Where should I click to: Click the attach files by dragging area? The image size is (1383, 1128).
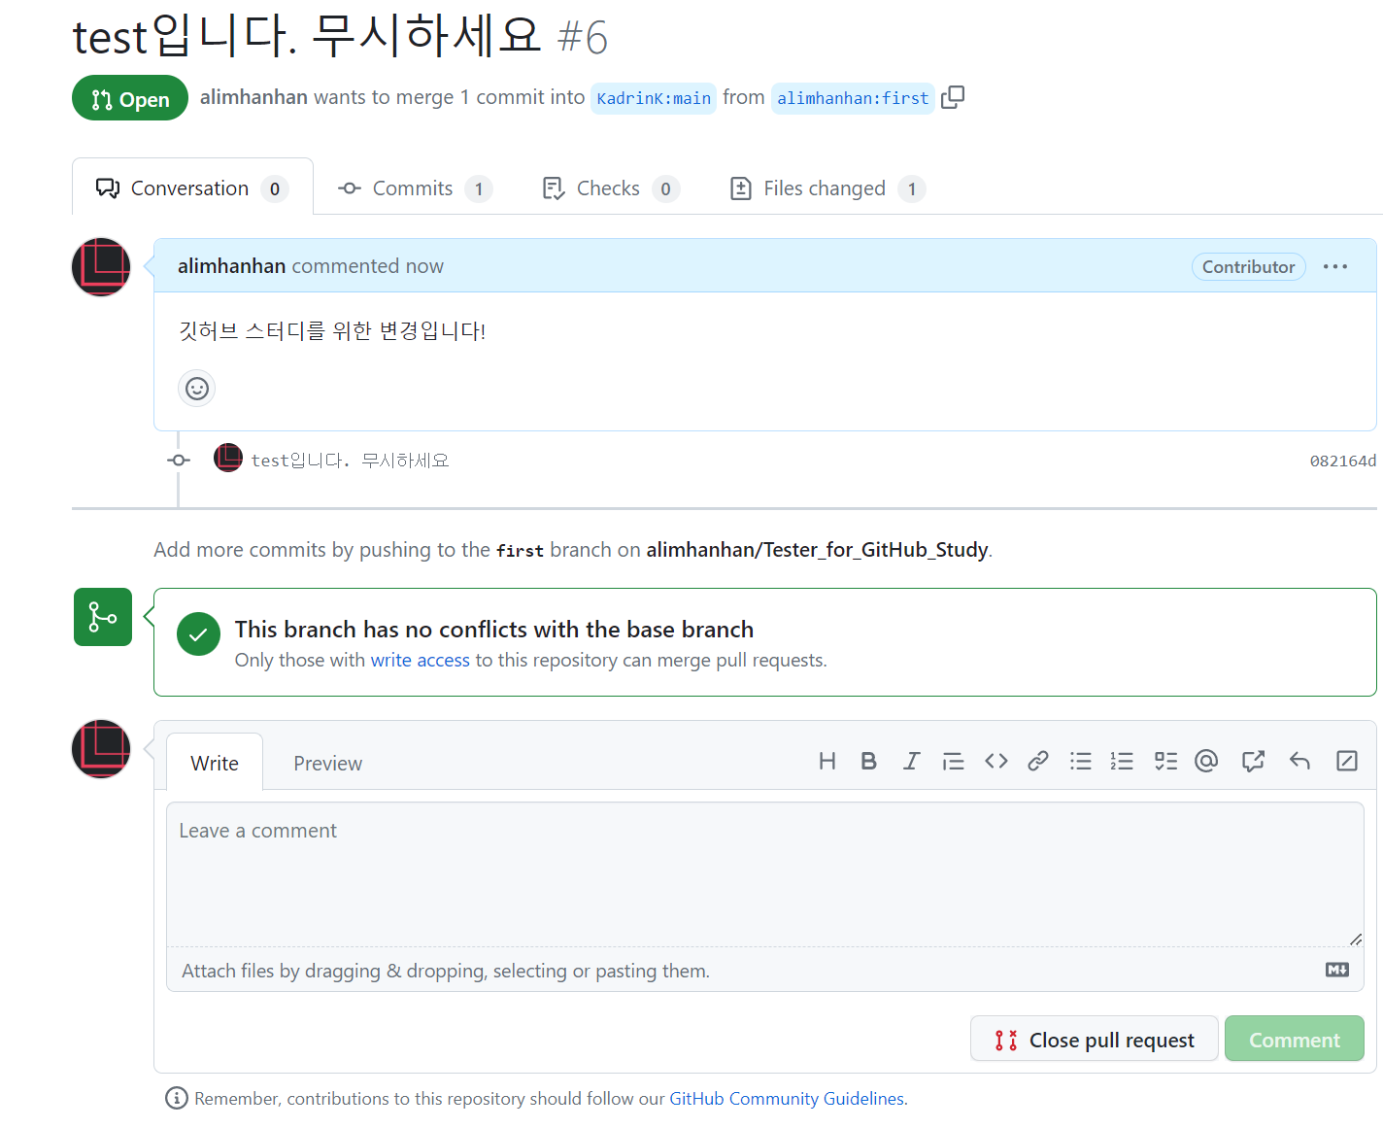(765, 970)
